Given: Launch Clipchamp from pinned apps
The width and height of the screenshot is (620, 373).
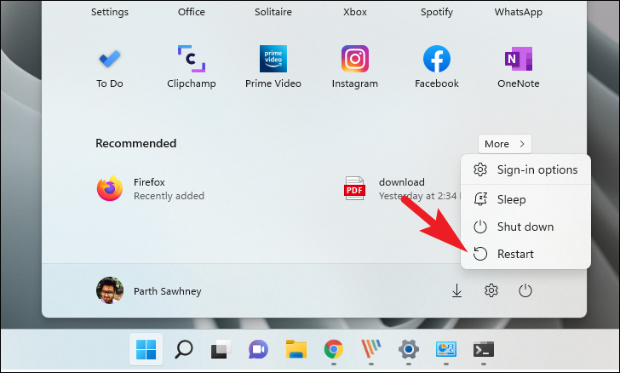Looking at the screenshot, I should (192, 67).
